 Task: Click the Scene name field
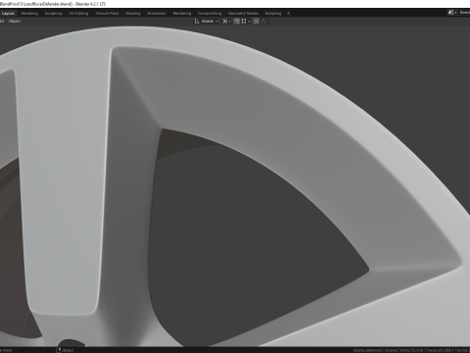[x=464, y=13]
